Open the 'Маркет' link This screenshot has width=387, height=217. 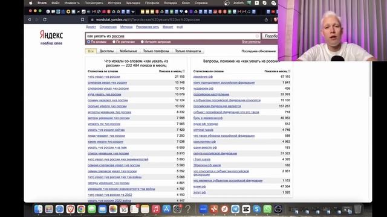pos(167,27)
